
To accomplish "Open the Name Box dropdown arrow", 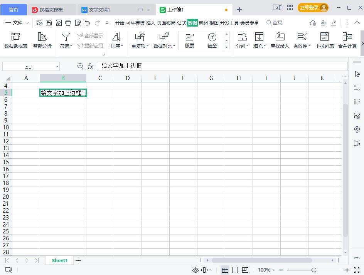I will point(57,67).
